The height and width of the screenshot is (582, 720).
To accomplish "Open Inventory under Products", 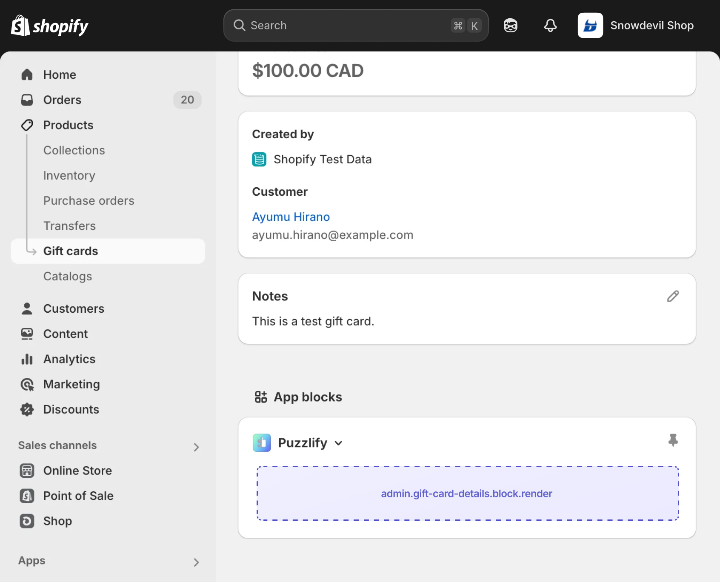I will [69, 175].
